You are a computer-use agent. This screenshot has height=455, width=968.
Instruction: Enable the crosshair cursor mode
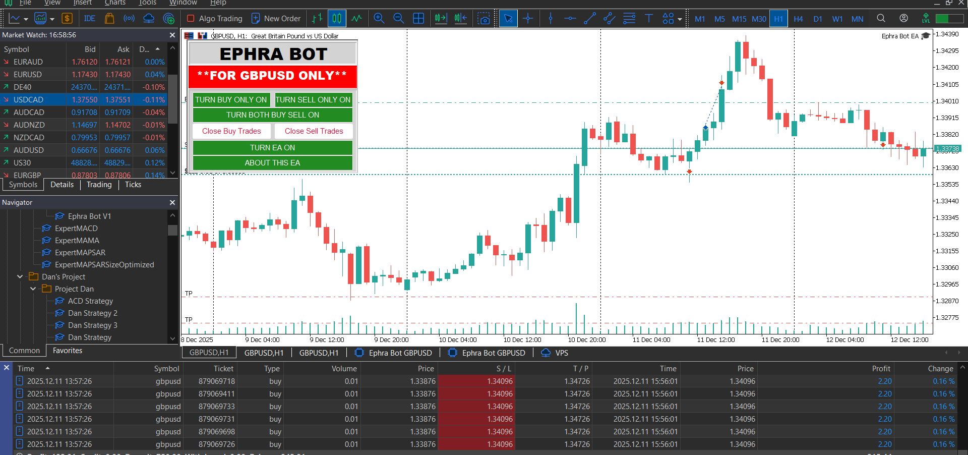pyautogui.click(x=528, y=19)
